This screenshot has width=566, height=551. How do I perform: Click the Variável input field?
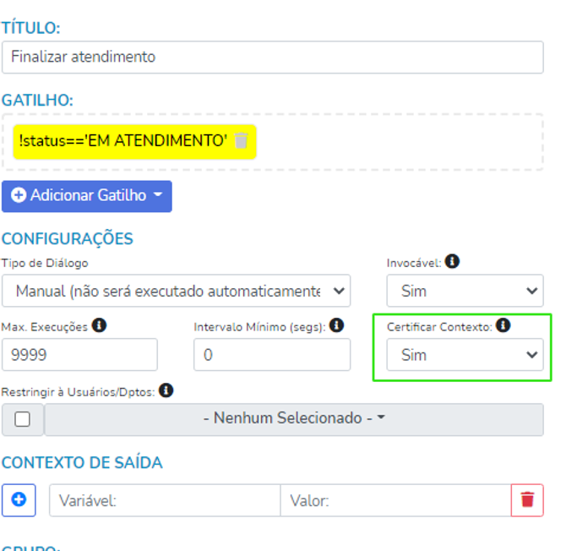165,500
